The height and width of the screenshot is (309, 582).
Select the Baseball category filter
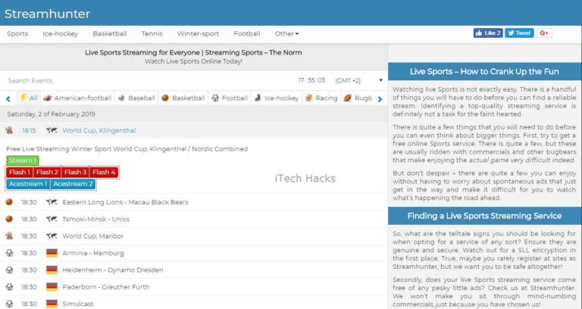(136, 98)
